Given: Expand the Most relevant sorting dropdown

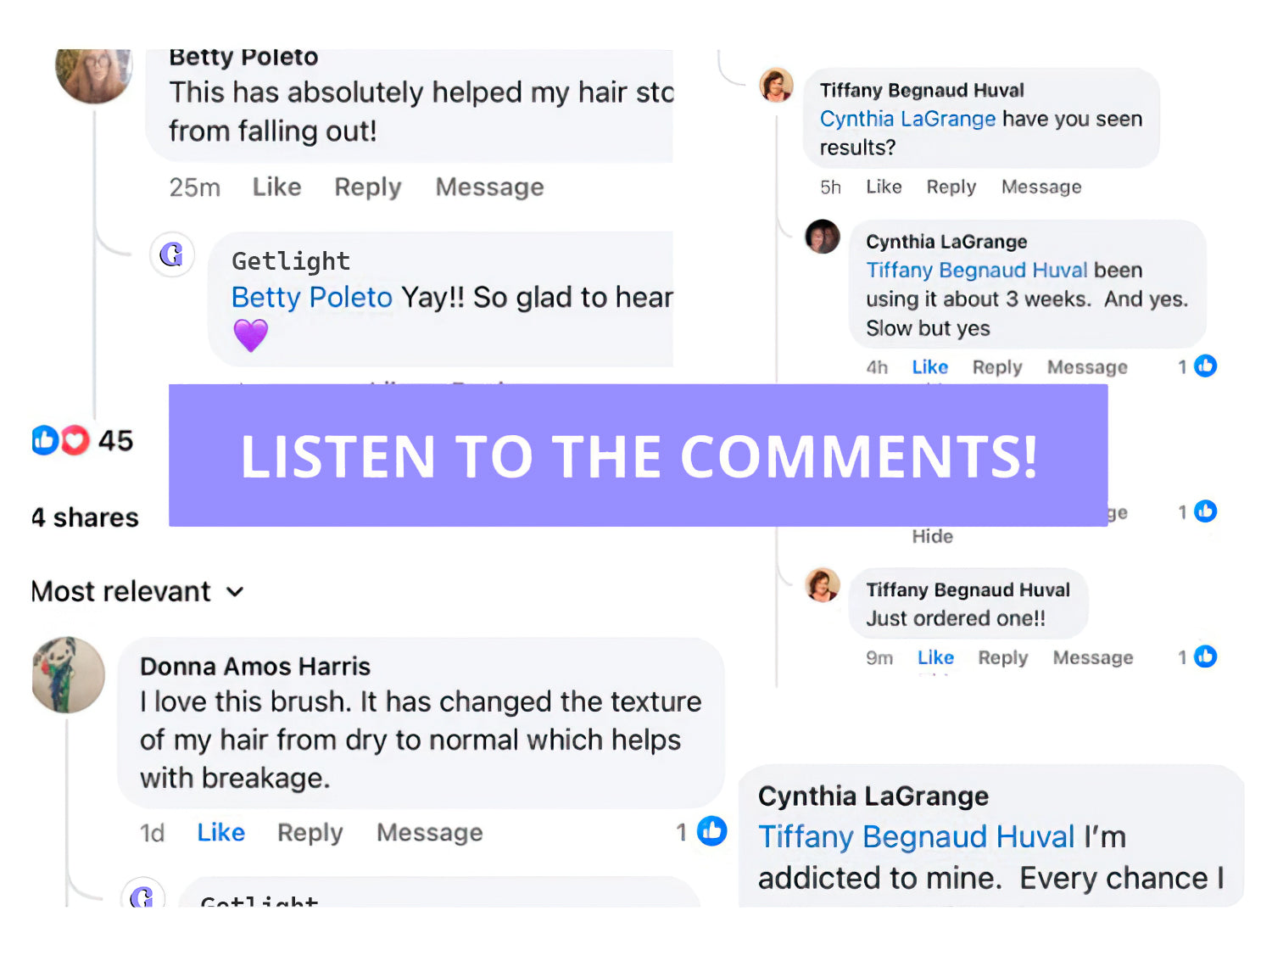Looking at the screenshot, I should (x=137, y=591).
